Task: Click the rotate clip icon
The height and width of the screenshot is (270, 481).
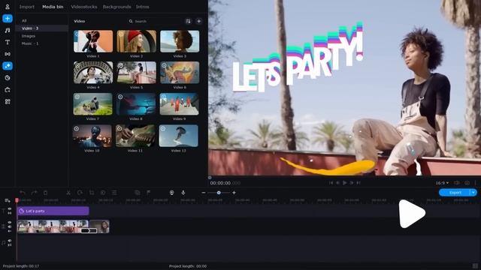Action: point(80,193)
